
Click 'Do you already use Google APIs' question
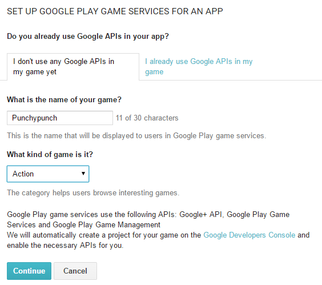[x=88, y=37]
